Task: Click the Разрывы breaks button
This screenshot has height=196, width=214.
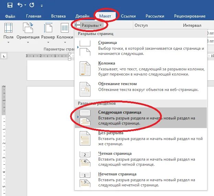Action: 89,25
